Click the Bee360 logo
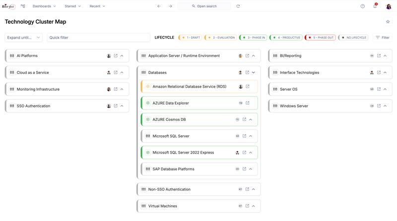The image size is (397, 221). [8, 6]
